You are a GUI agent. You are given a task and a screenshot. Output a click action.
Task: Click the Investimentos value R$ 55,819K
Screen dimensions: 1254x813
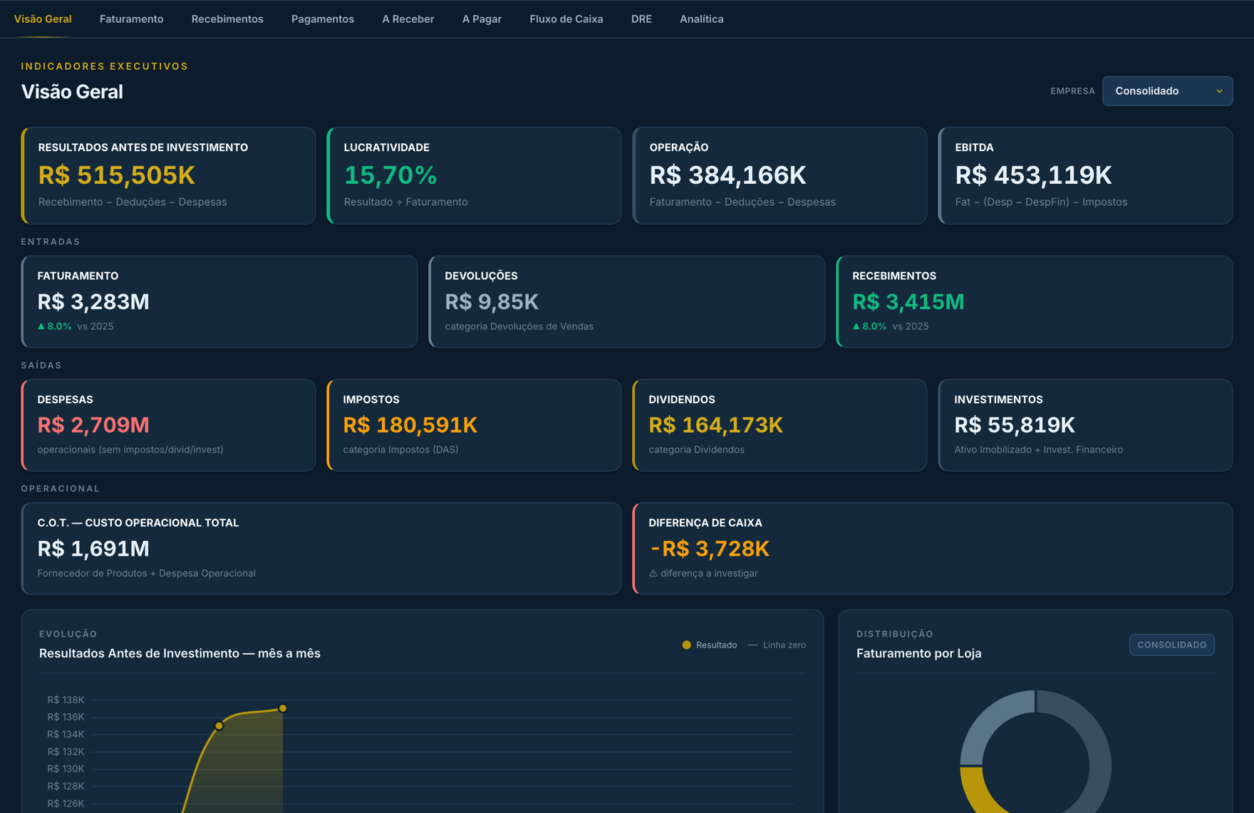(x=1015, y=425)
